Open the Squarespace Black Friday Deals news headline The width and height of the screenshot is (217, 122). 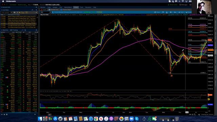22,18
